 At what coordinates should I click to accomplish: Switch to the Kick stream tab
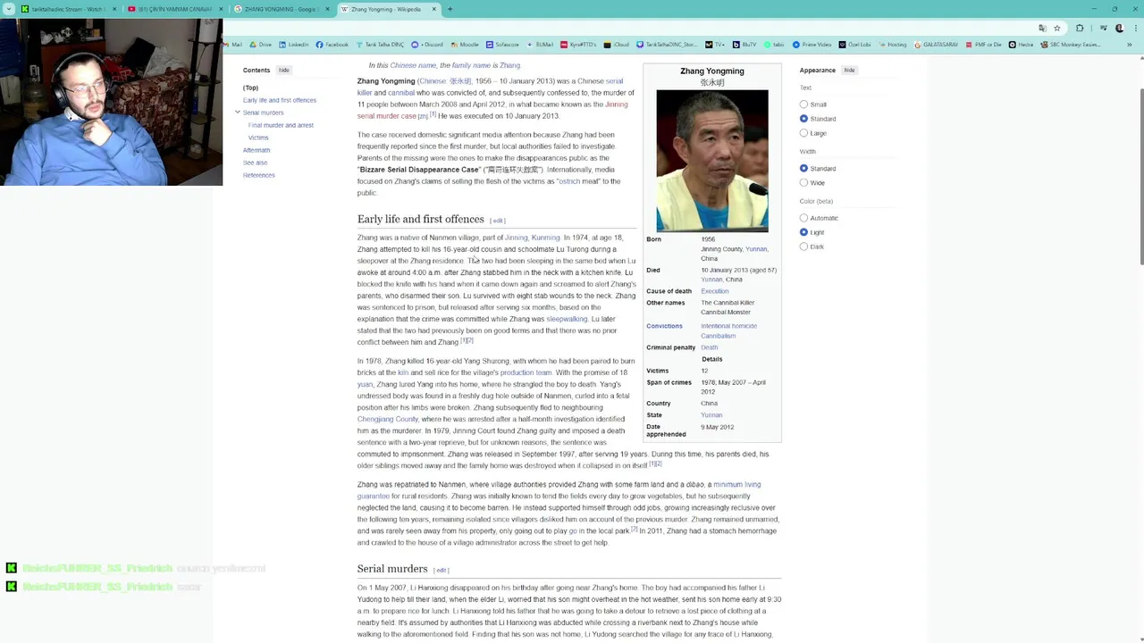click(68, 9)
